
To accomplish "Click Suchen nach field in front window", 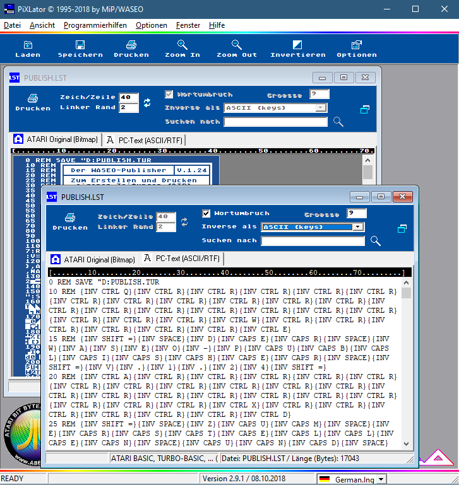I will click(313, 240).
